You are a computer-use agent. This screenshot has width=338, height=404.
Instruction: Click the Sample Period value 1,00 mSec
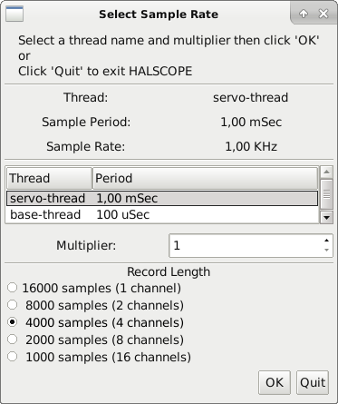(251, 122)
